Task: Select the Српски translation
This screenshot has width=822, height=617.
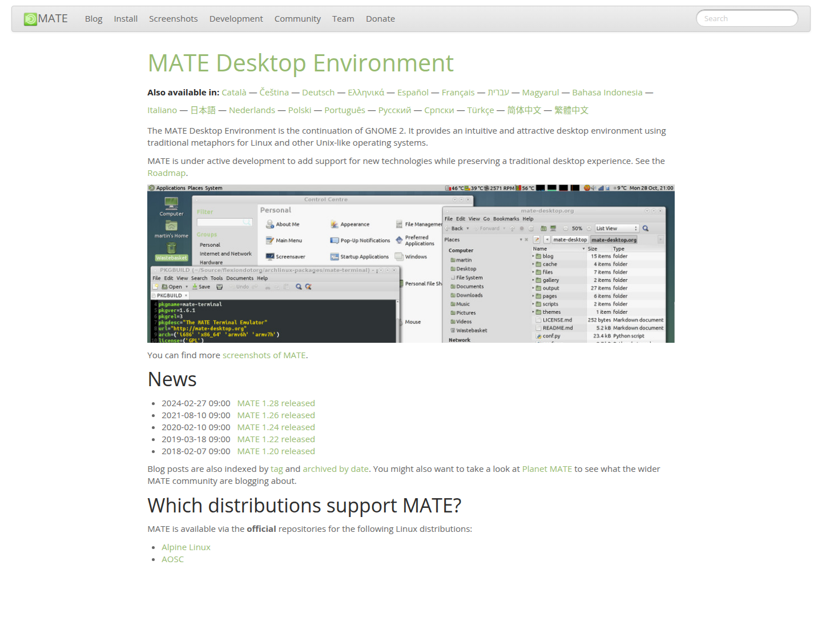Action: click(x=439, y=110)
